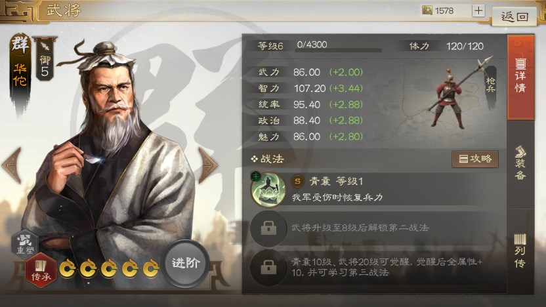546x307 pixels.
Task: Select the 青囊 skill icon
Action: click(268, 190)
